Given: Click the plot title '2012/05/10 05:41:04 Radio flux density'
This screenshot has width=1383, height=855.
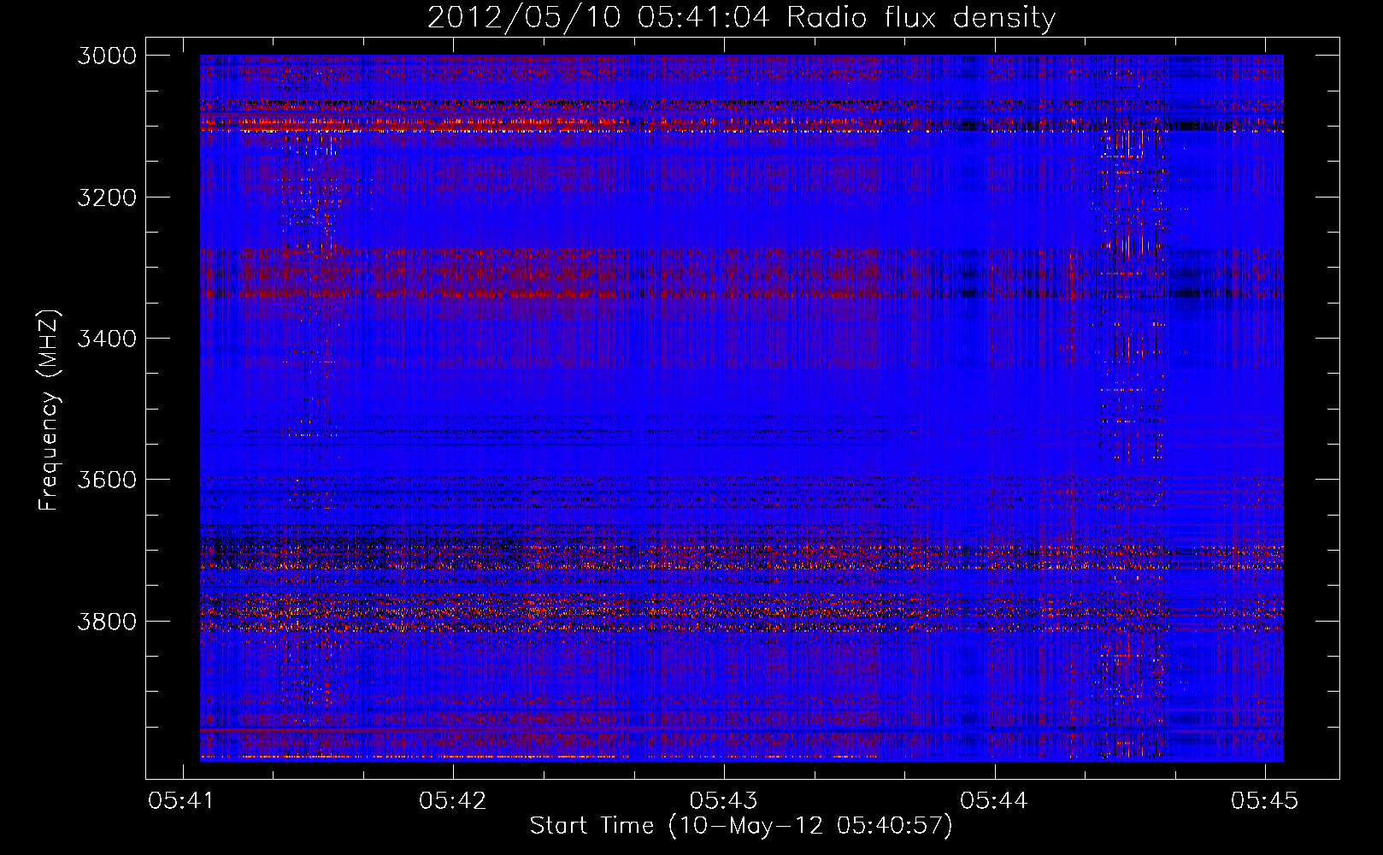Looking at the screenshot, I should pos(741,17).
